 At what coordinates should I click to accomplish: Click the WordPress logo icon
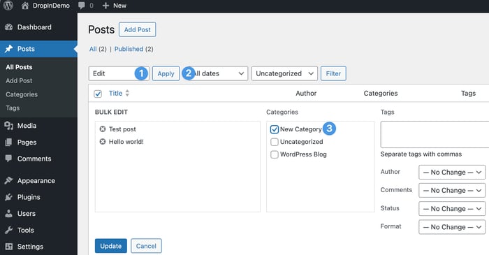pos(8,5)
